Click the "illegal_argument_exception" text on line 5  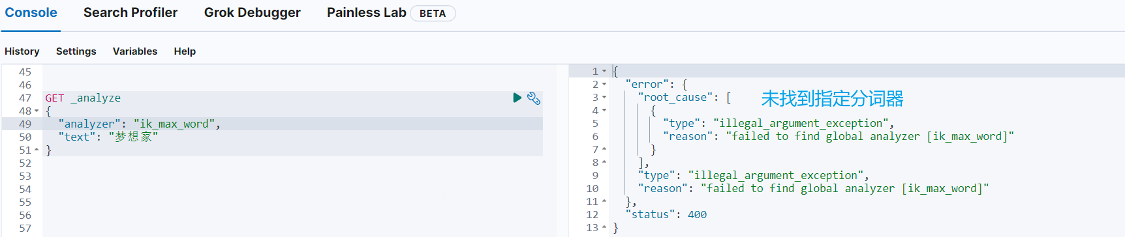(801, 123)
